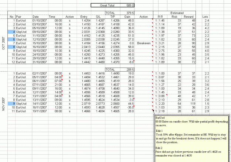
Task: Select entry price 1.4666
Action: point(84,111)
